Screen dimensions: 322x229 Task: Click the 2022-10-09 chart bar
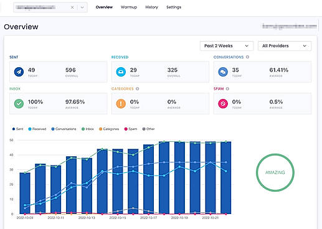coord(25,194)
